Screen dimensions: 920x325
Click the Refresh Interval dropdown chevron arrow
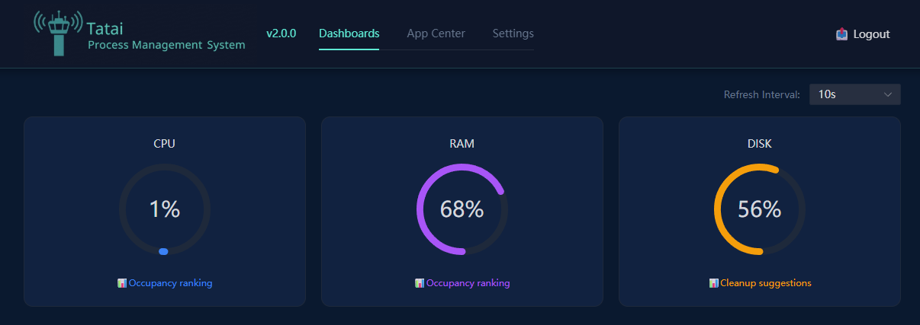[x=887, y=94]
